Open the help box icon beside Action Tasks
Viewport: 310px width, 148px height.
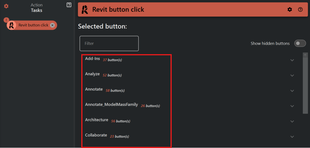click(69, 5)
